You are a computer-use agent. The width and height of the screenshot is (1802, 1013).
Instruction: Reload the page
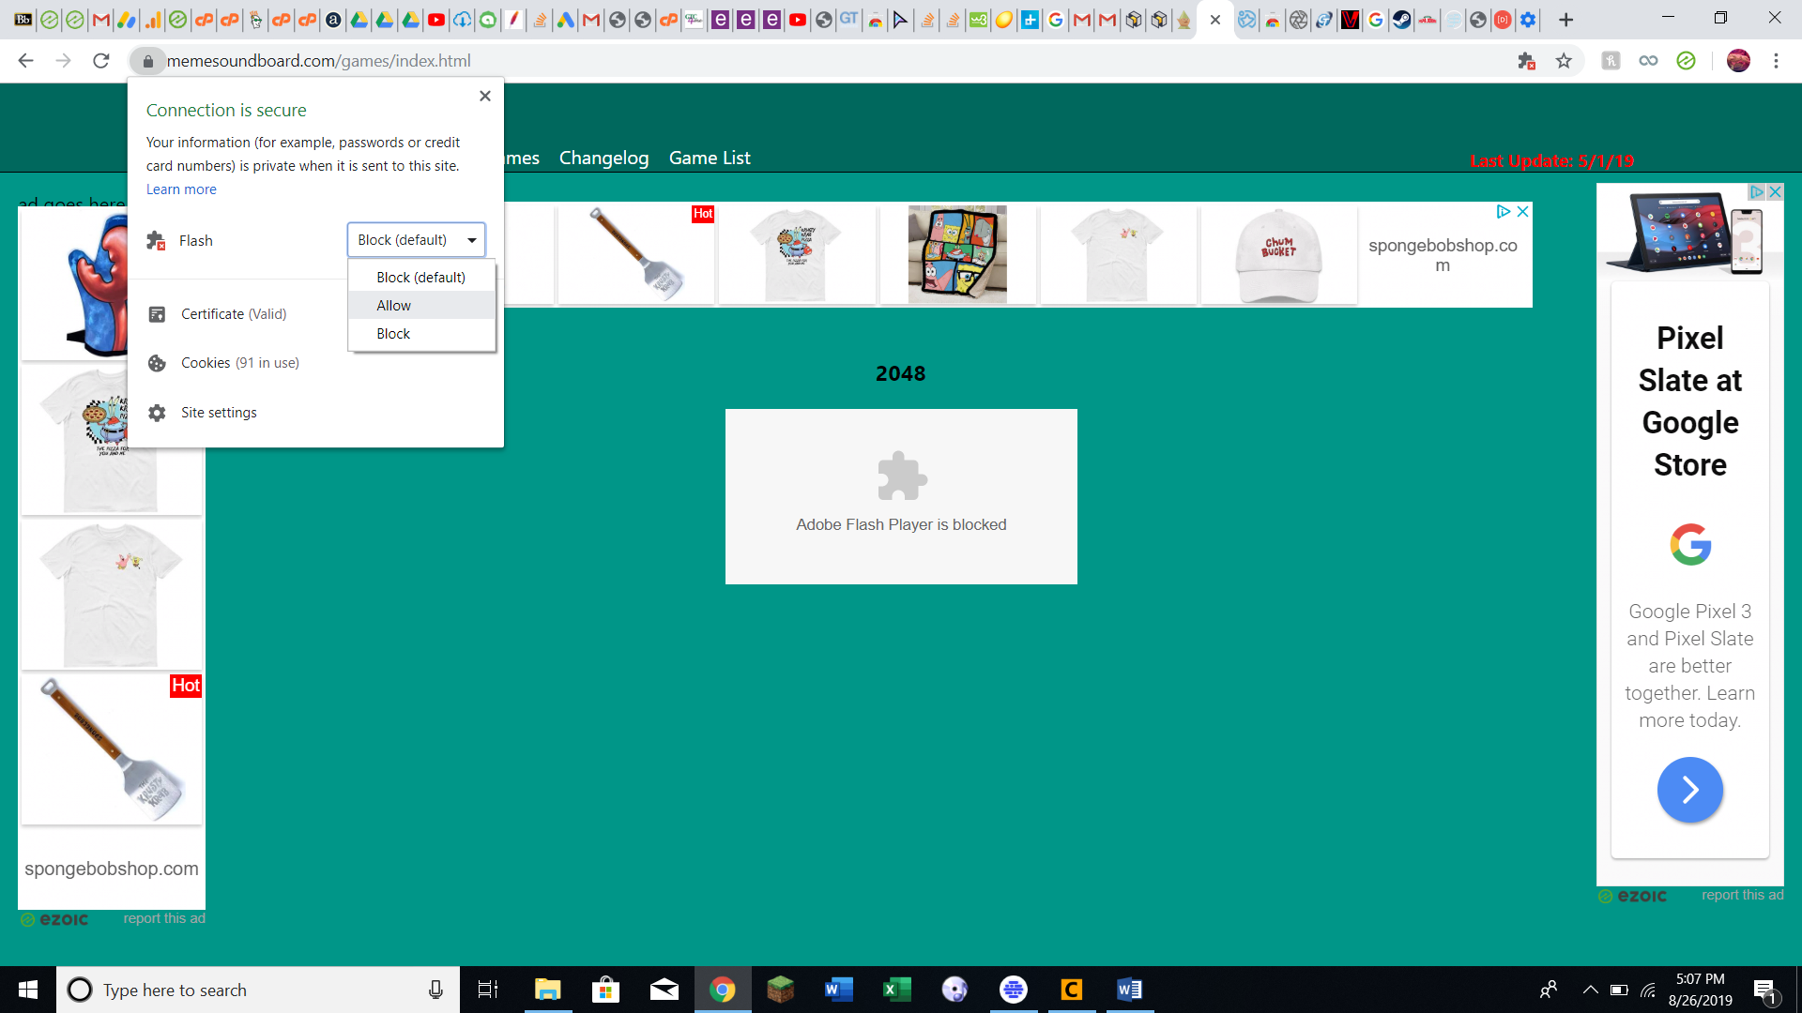click(101, 61)
